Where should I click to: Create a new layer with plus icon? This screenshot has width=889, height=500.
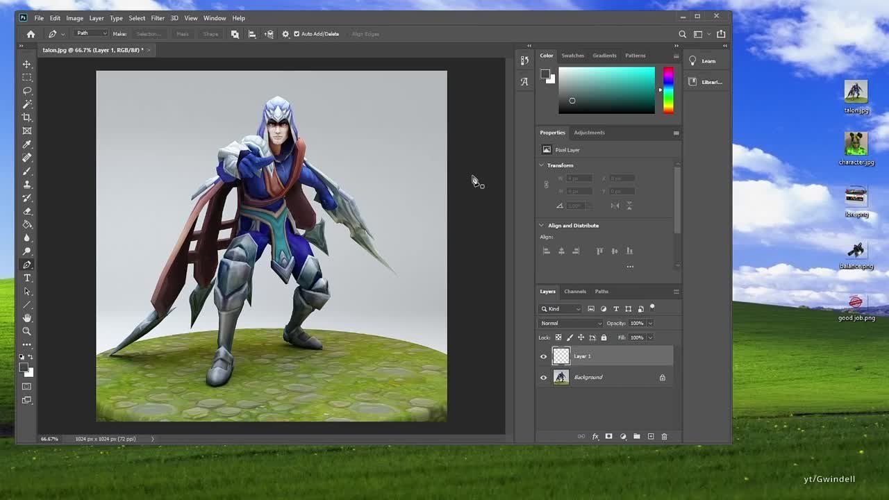point(651,436)
